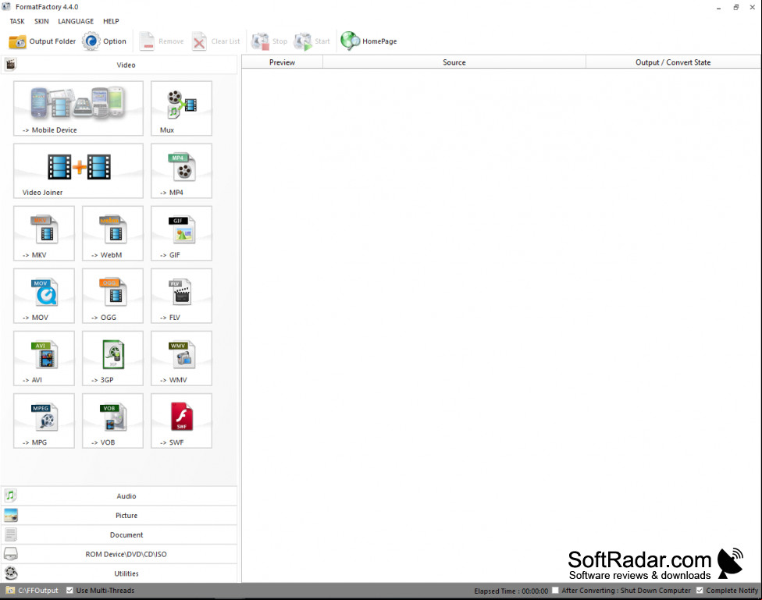Open the Mobile Device conversion tile
The image size is (762, 600).
click(78, 108)
